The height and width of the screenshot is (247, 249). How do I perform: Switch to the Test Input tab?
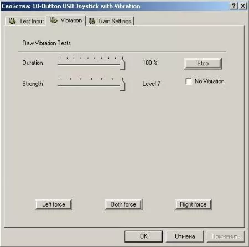(25, 21)
